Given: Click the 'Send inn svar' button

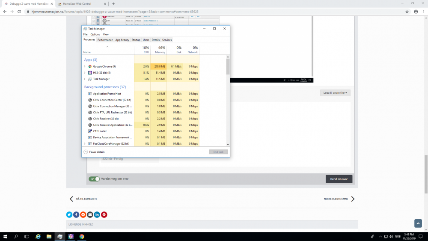Looking at the screenshot, I should [x=339, y=179].
